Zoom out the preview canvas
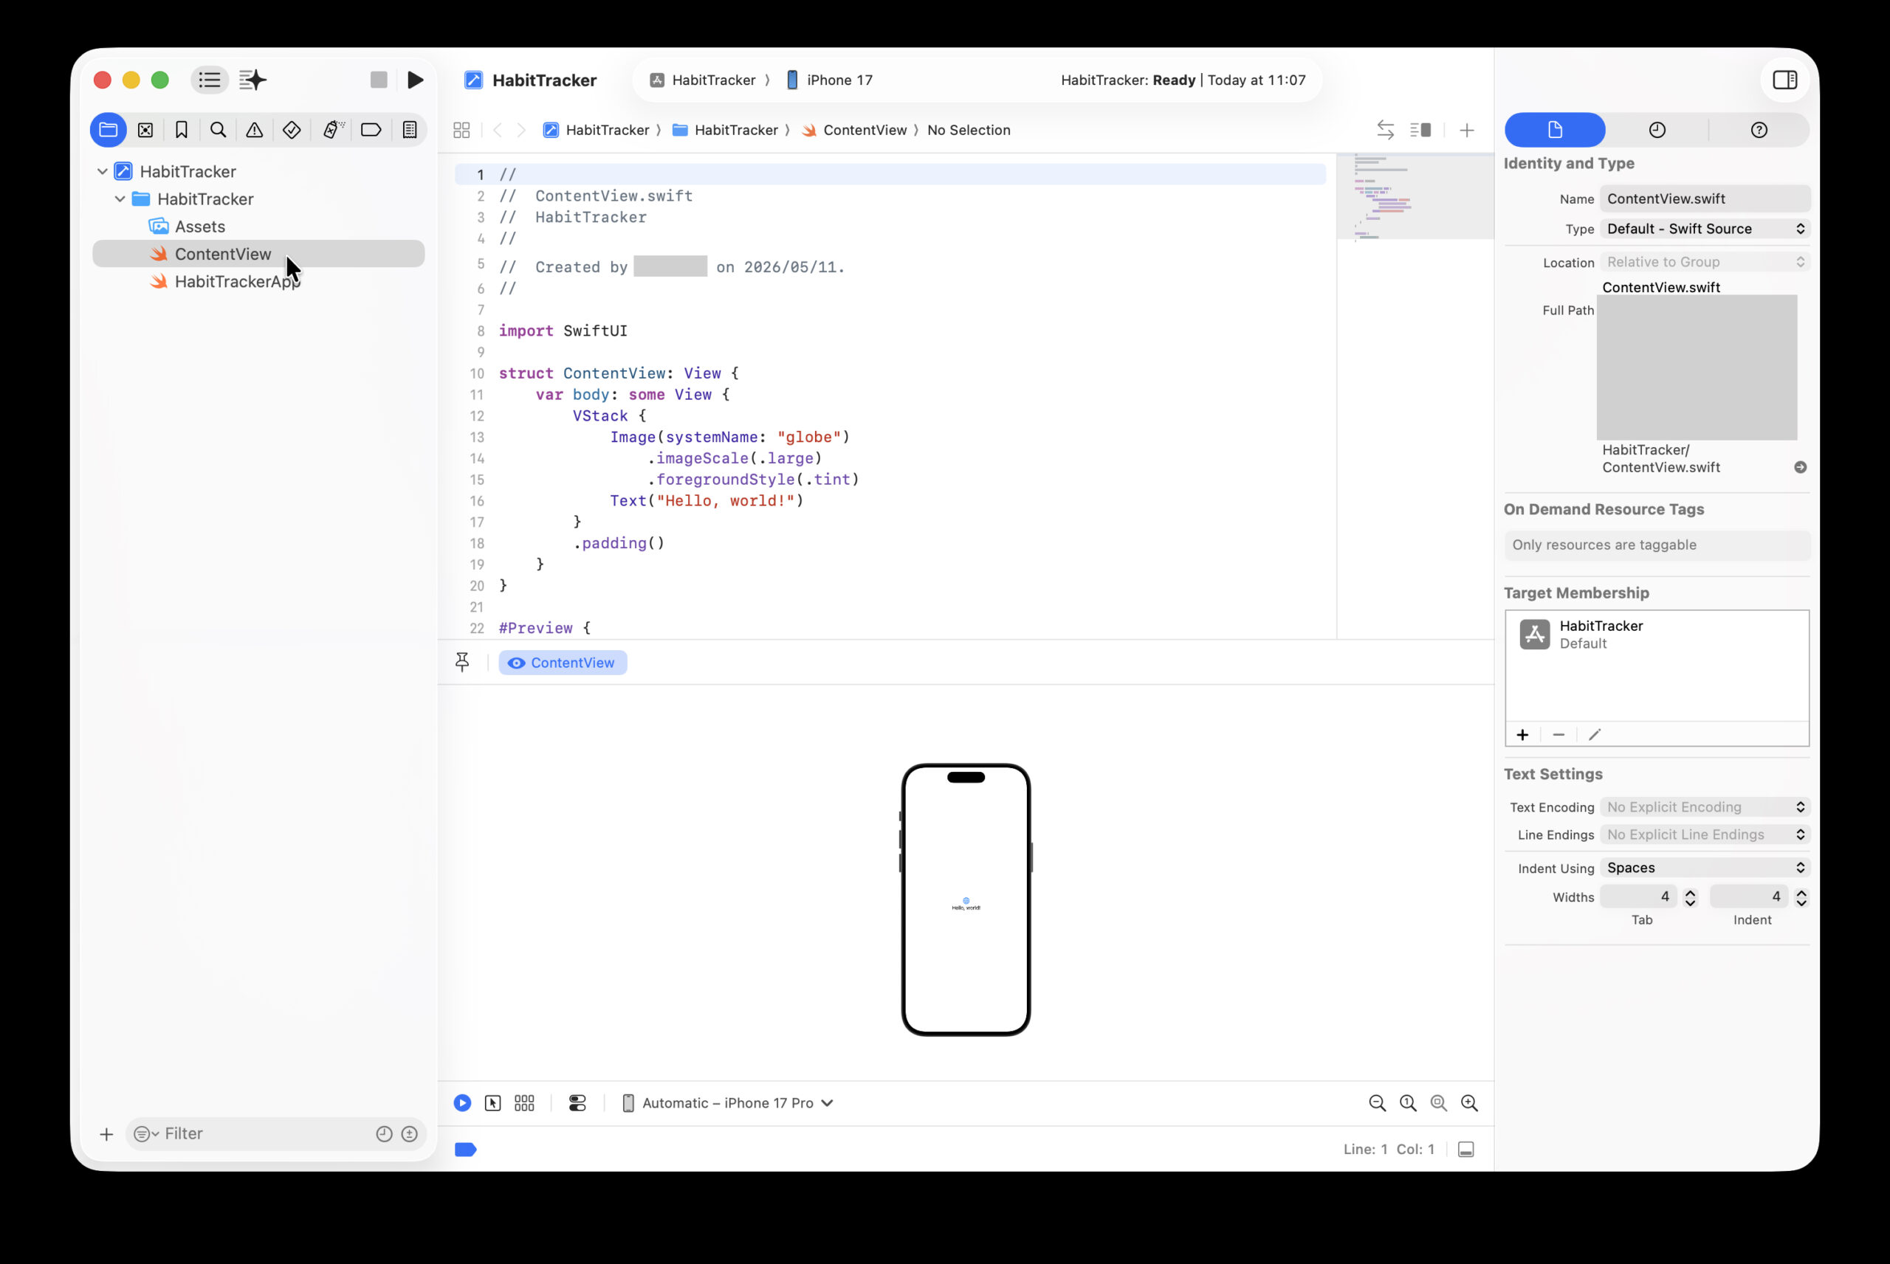 (x=1377, y=1103)
